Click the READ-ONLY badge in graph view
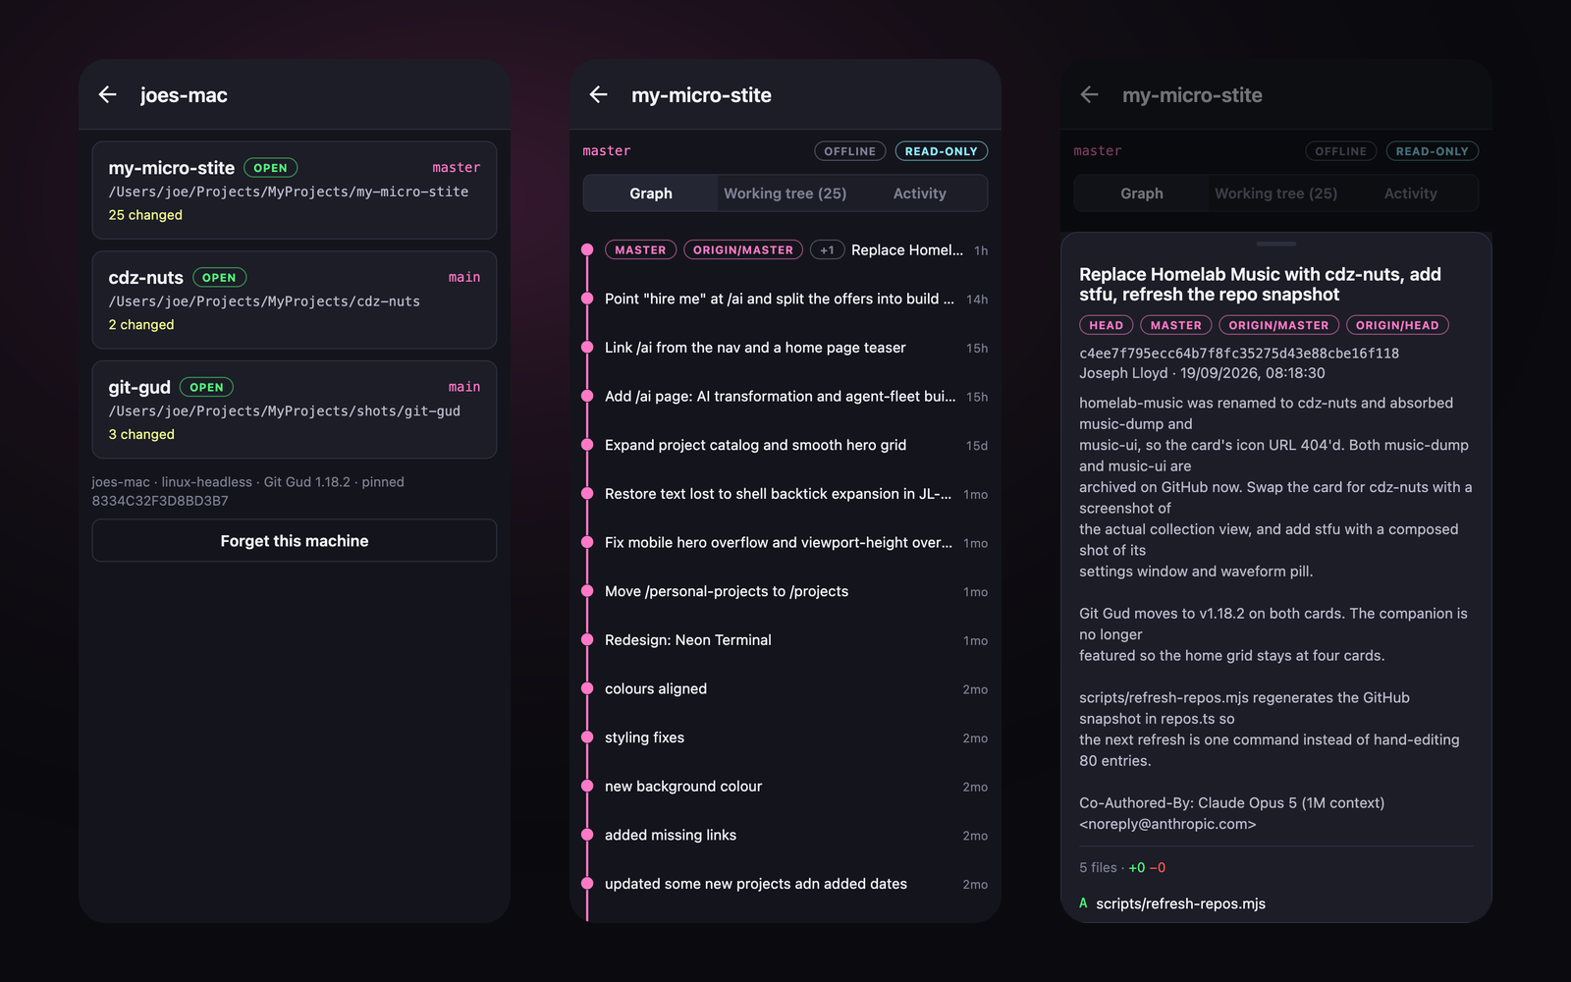Screen dimensions: 1571x982 (941, 151)
